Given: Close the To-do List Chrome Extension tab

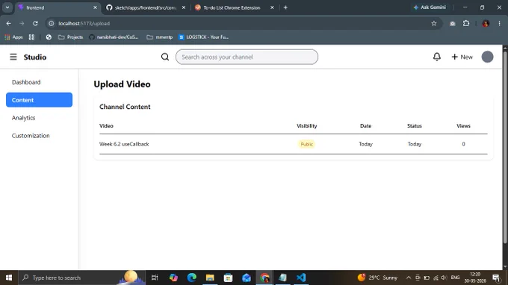Looking at the screenshot, I should pyautogui.click(x=272, y=7).
